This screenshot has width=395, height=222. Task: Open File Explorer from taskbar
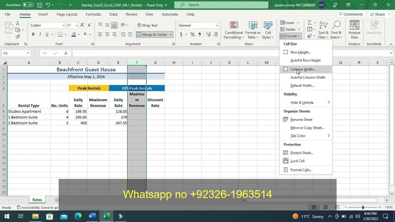pos(35,216)
